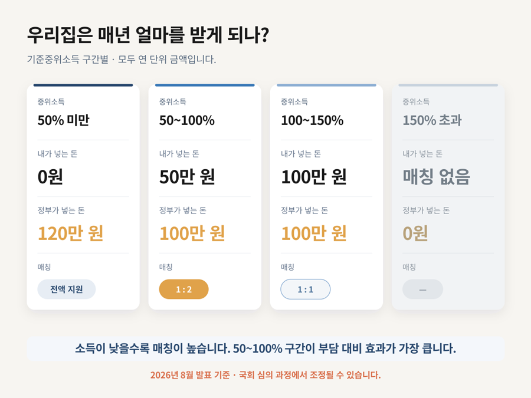This screenshot has height=398, width=531.
Task: Click the blue summary banner about 매칭
Action: pyautogui.click(x=265, y=348)
